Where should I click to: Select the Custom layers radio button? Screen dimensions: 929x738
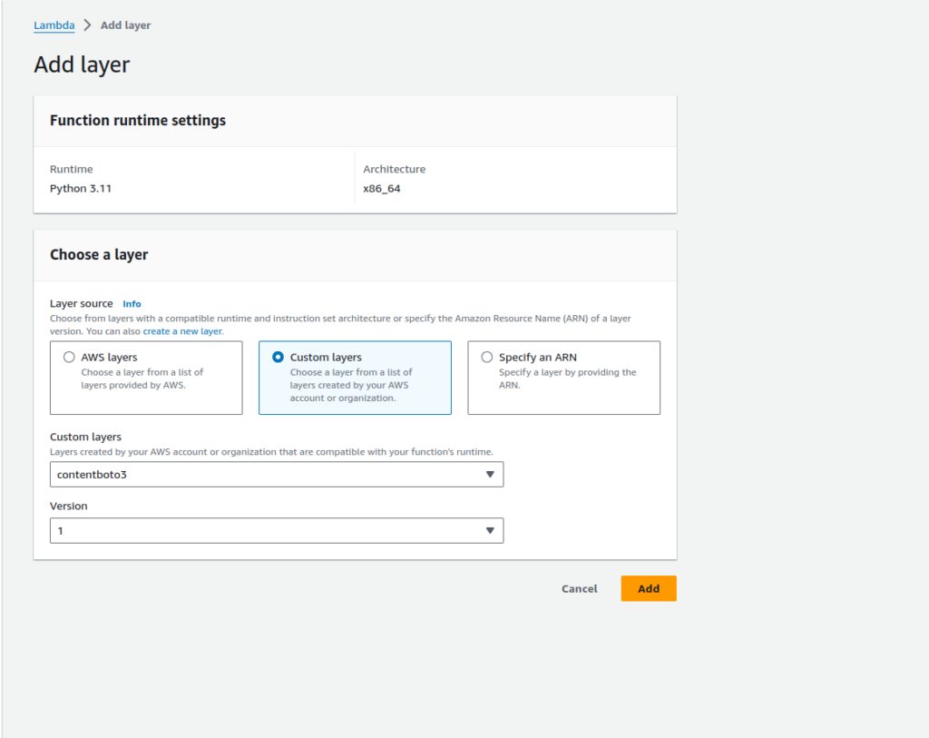pyautogui.click(x=278, y=357)
